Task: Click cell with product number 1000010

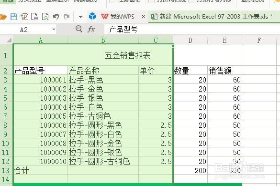Action: pyautogui.click(x=41, y=161)
